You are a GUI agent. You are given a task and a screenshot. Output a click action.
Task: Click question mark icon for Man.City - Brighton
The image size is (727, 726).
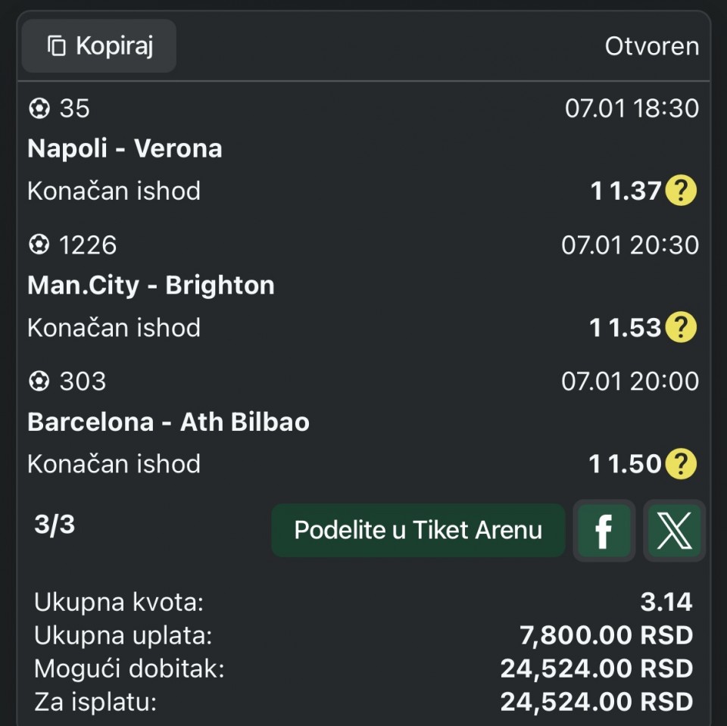680,328
